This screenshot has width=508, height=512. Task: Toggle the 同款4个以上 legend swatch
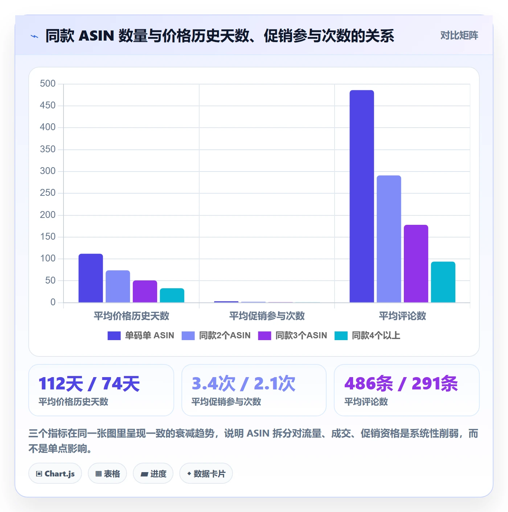pyautogui.click(x=341, y=336)
